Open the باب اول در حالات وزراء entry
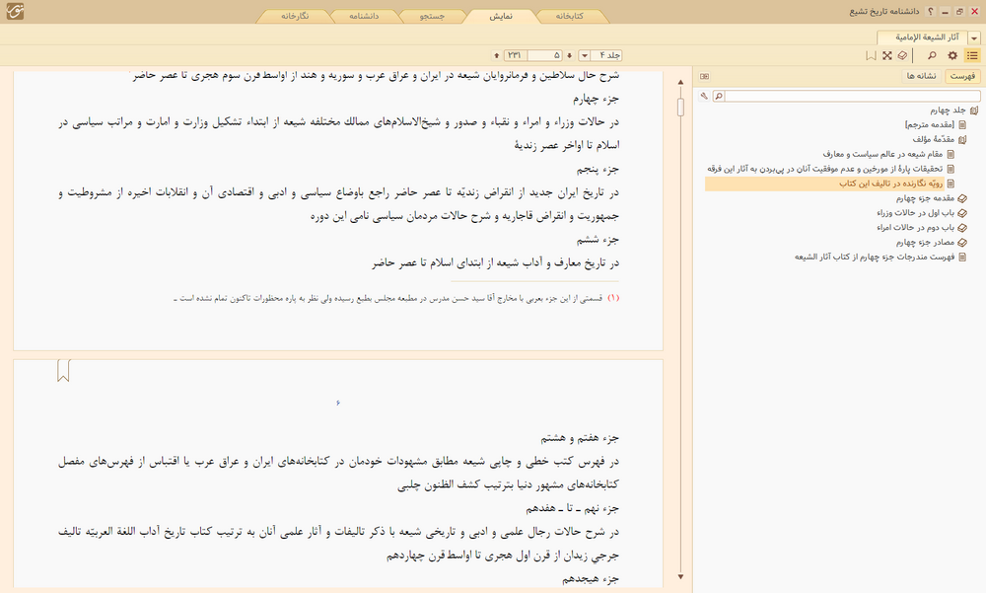Screen dimensions: 986x593 point(916,213)
